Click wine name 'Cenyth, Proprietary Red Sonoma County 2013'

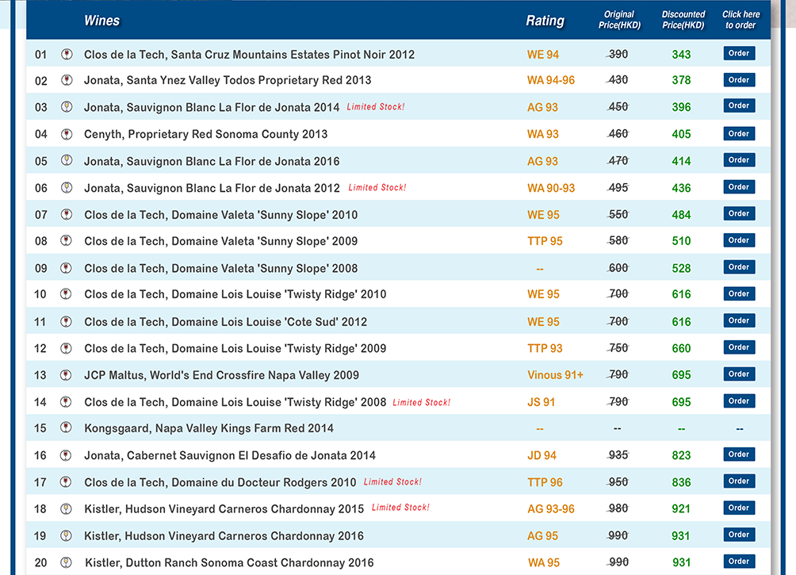tap(206, 134)
